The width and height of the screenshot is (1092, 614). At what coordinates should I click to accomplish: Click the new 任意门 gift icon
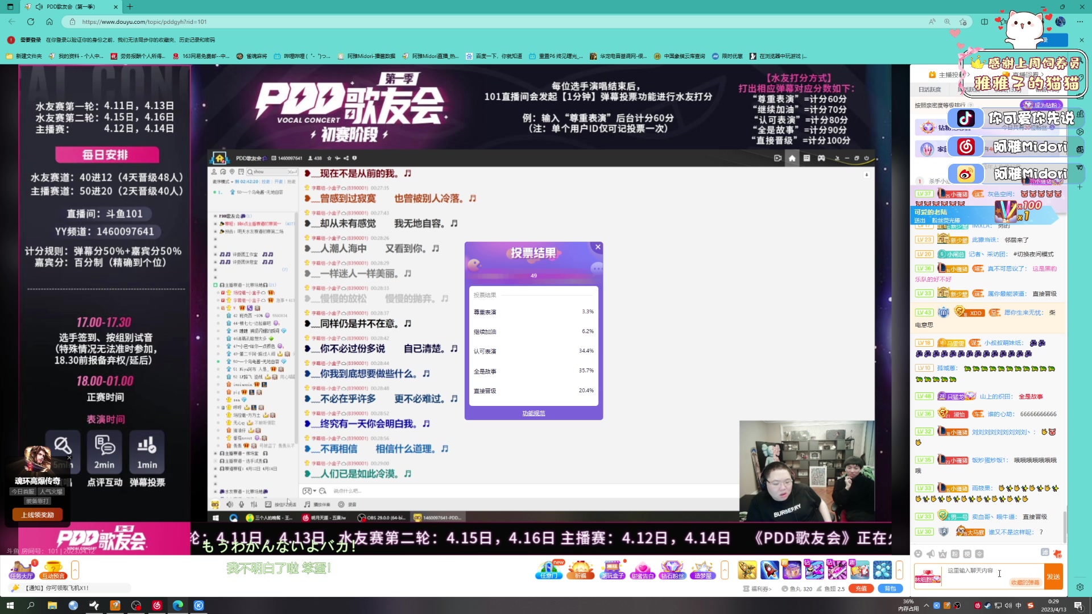[549, 569]
